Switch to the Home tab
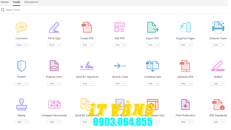 tap(5, 2)
